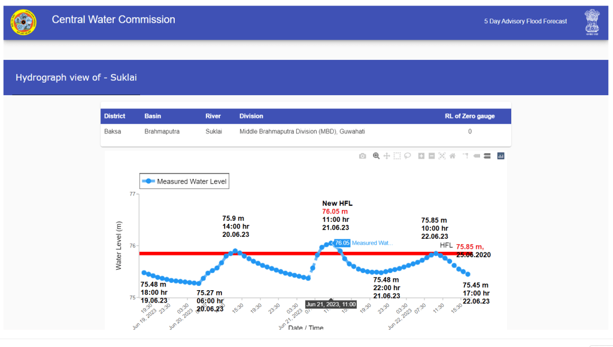
Task: Toggle spike lines on the chart
Action: pyautogui.click(x=465, y=156)
